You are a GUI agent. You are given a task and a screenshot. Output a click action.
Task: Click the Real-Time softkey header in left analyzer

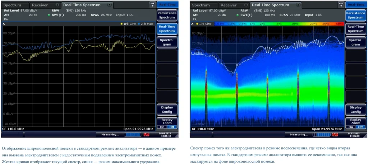point(167,5)
